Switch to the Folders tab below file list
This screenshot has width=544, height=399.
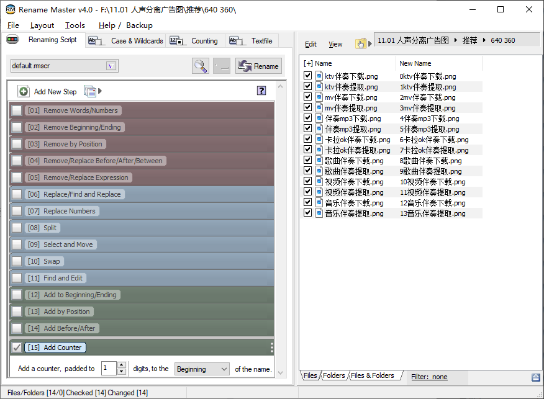pos(334,375)
